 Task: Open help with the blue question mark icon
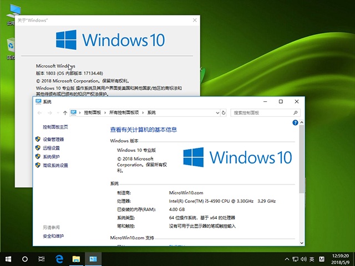(295, 122)
